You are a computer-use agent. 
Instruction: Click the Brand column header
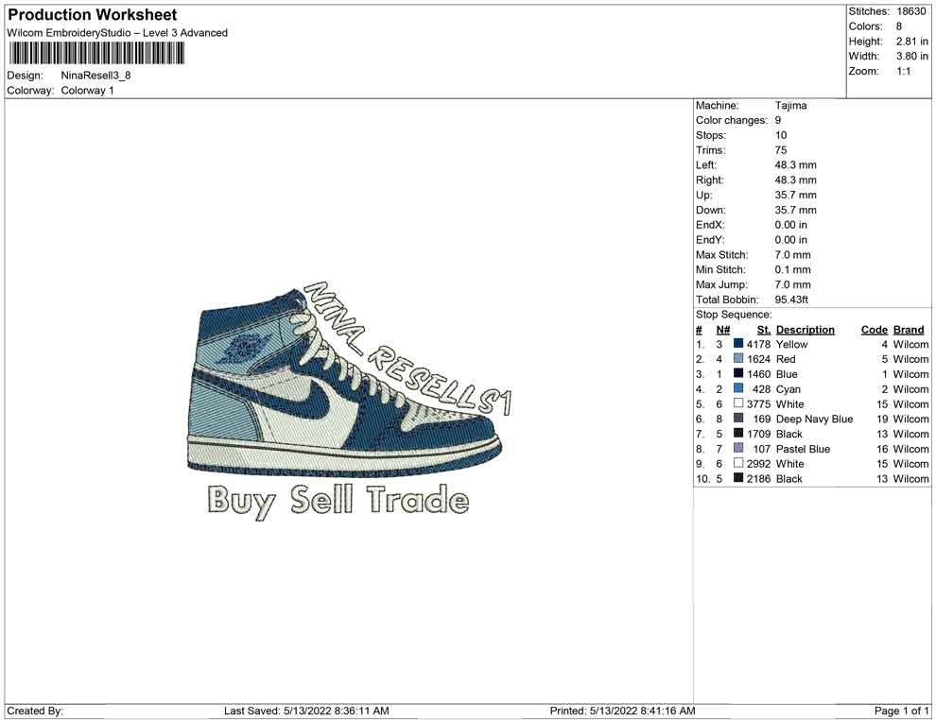point(909,330)
